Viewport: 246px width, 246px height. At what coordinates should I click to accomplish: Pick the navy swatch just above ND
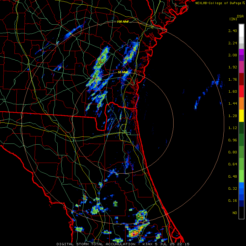click(241, 204)
